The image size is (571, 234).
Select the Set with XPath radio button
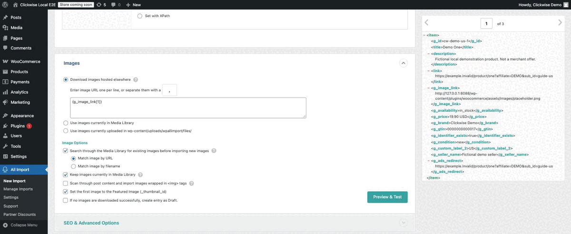[139, 16]
